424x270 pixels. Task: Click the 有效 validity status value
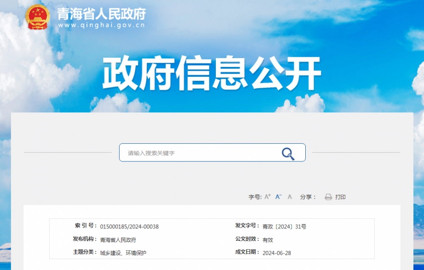pyautogui.click(x=268, y=240)
